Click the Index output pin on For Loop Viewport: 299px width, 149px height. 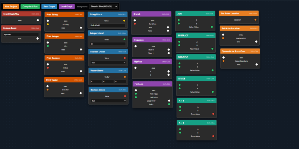169,104
